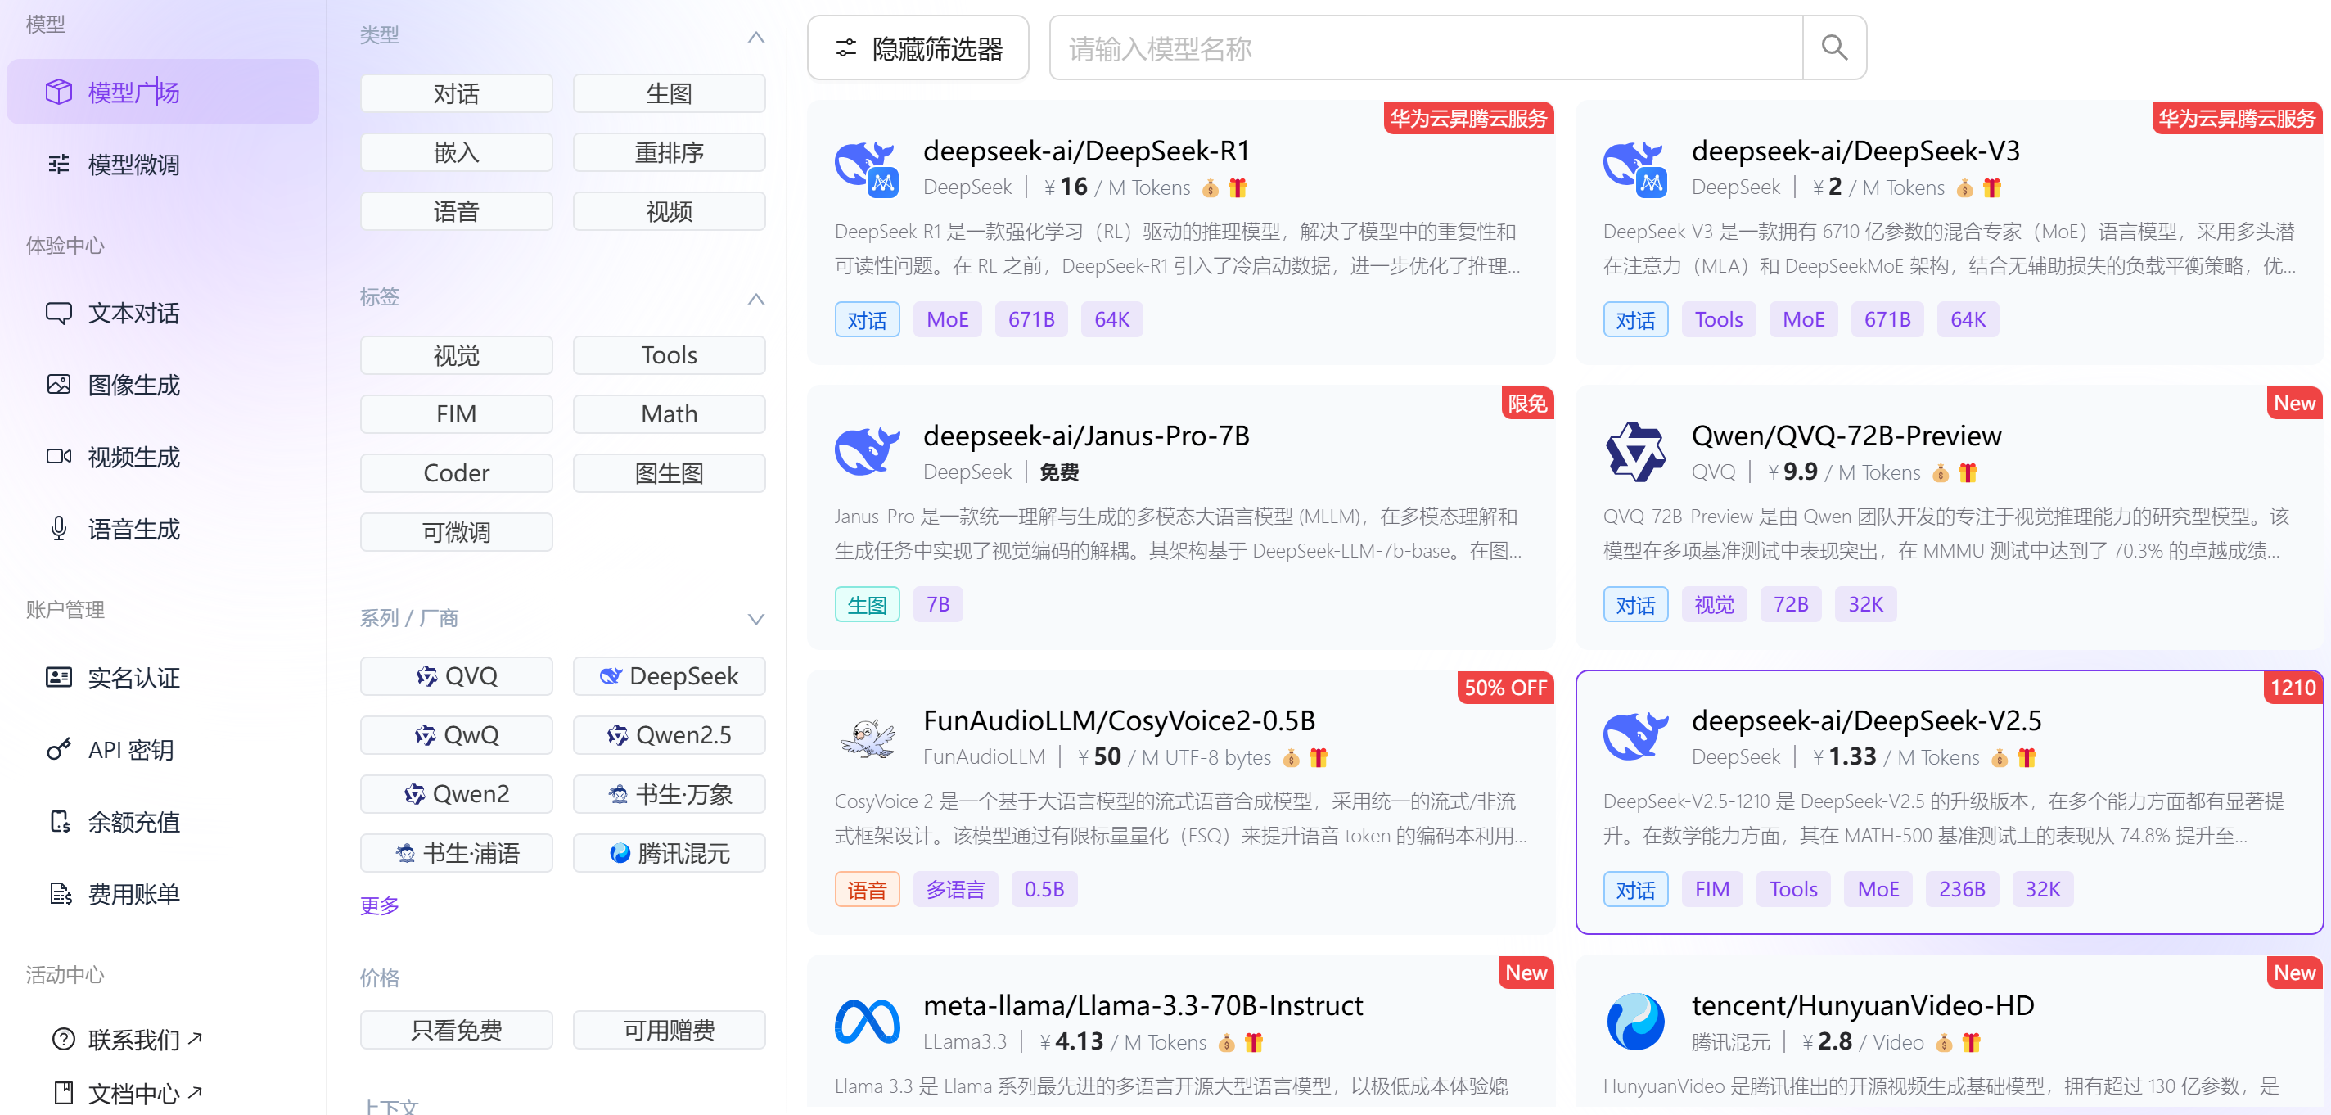This screenshot has width=2331, height=1115.
Task: Toggle the 只看免费 price filter
Action: [x=456, y=1030]
